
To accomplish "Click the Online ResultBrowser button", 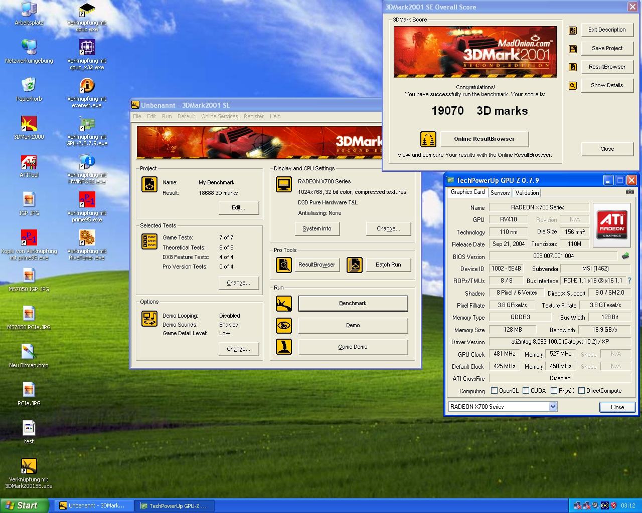I will 484,139.
